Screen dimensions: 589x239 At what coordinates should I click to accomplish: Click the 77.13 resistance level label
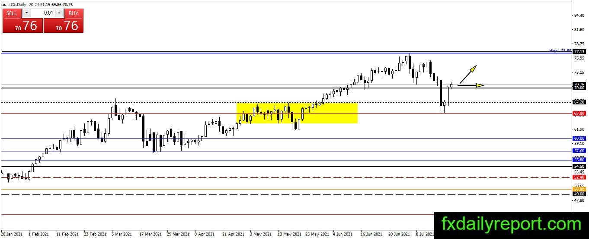click(x=579, y=51)
